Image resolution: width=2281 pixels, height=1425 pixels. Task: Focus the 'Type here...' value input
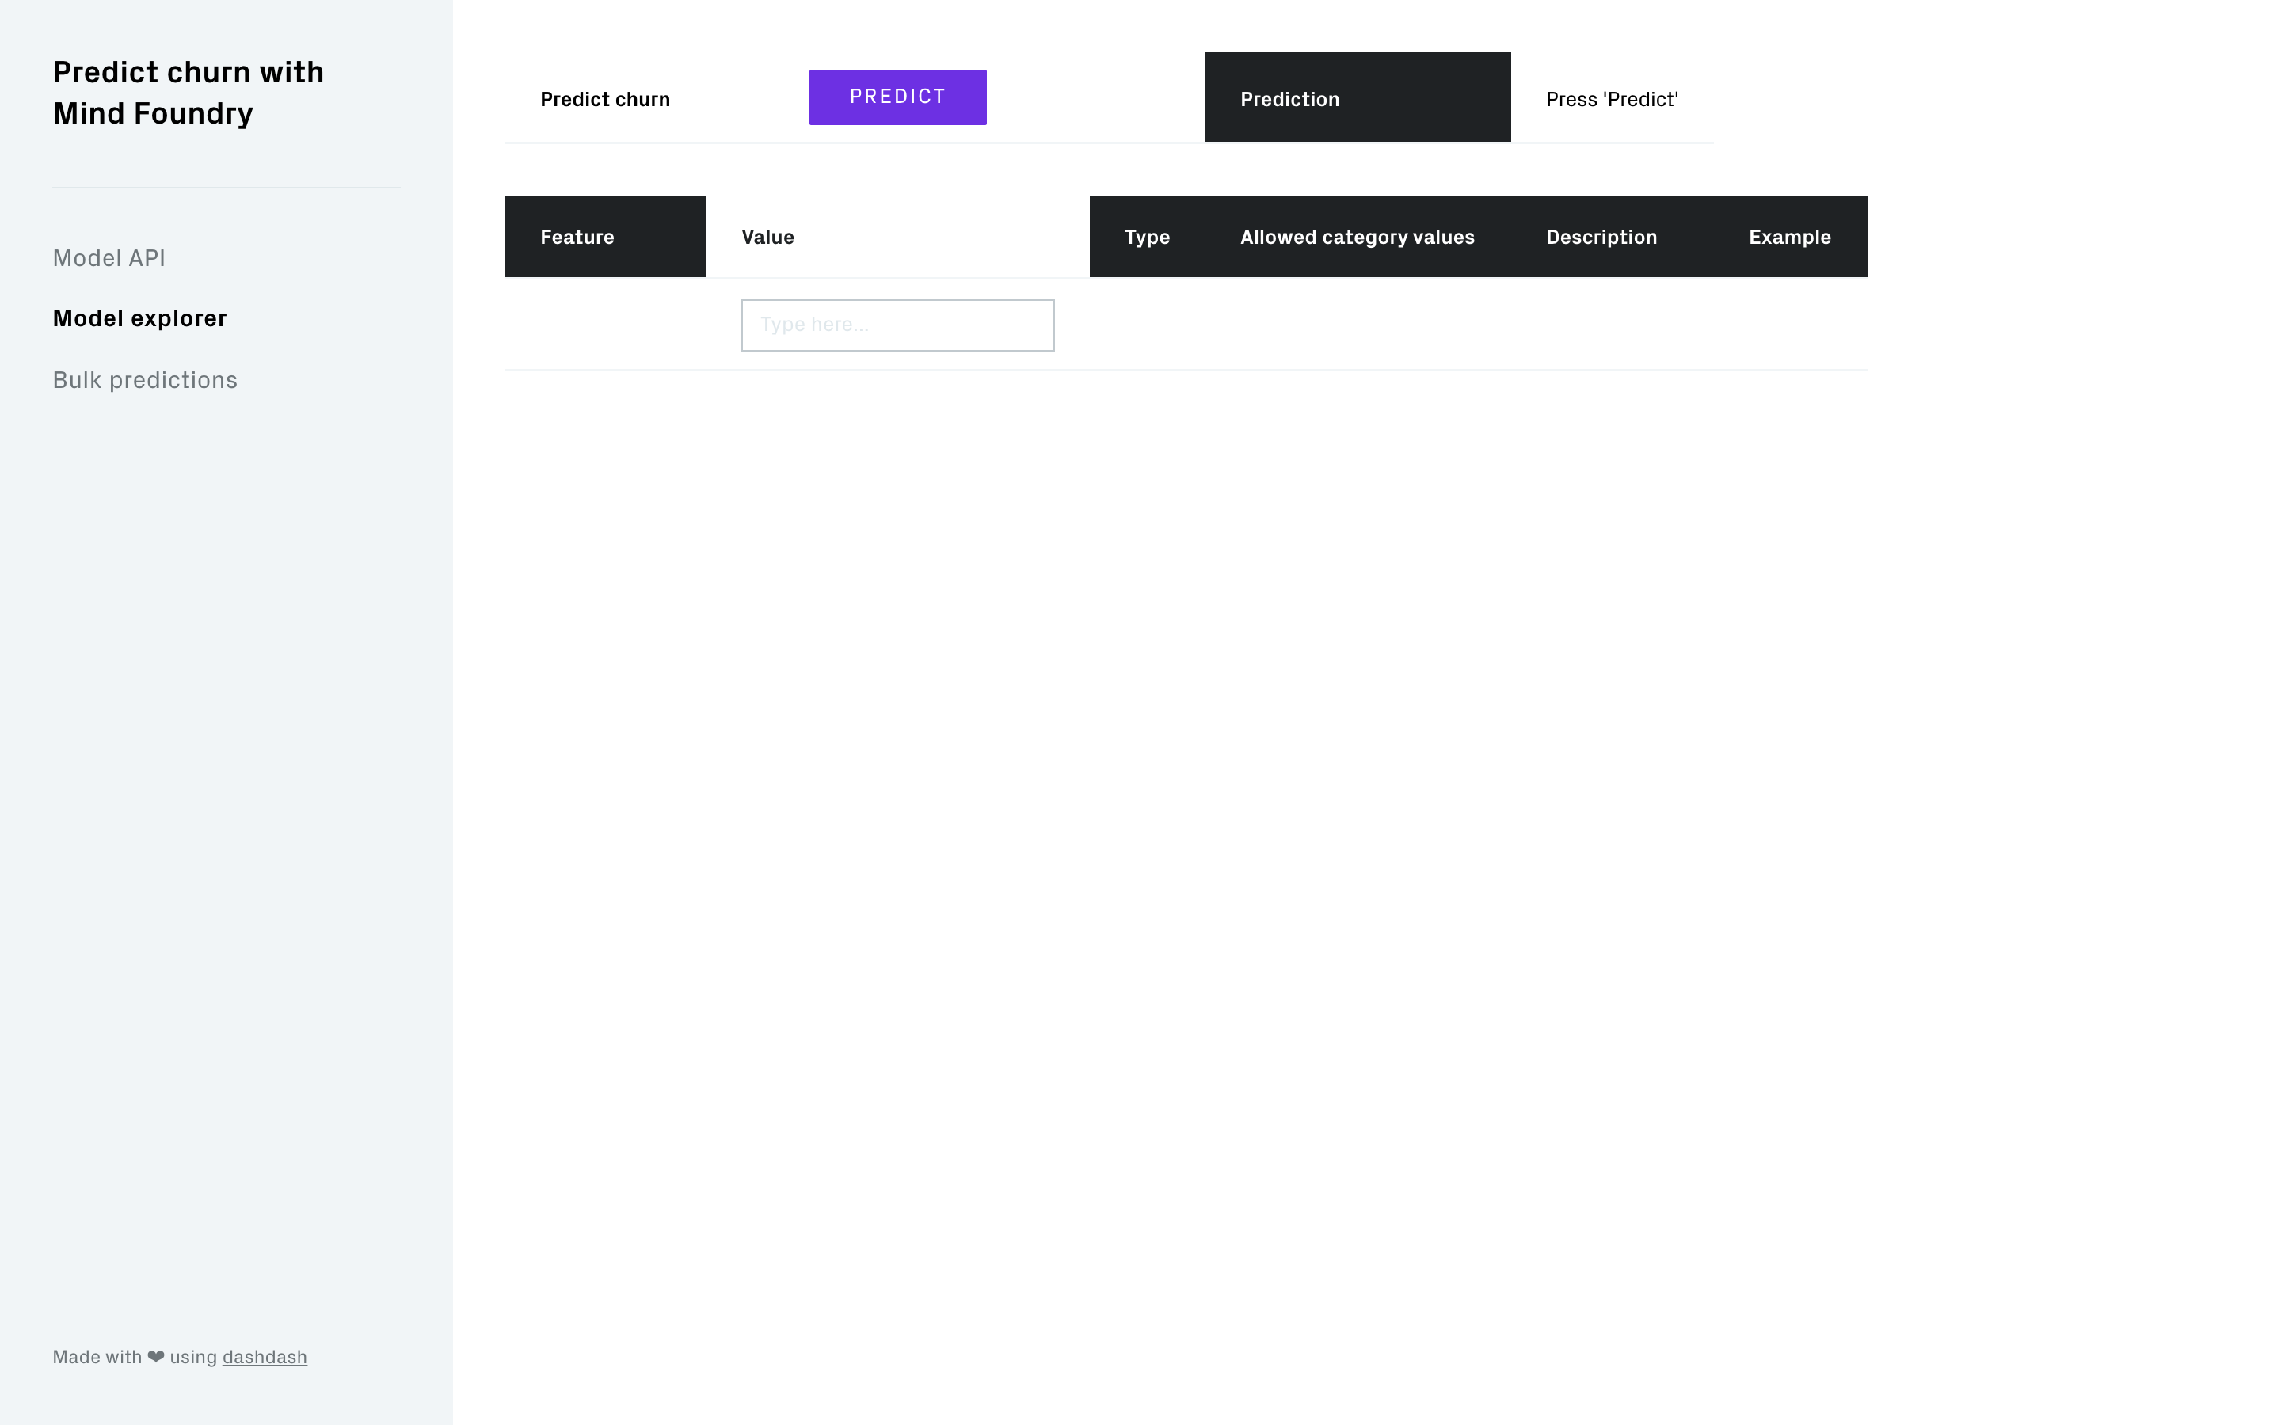[897, 325]
